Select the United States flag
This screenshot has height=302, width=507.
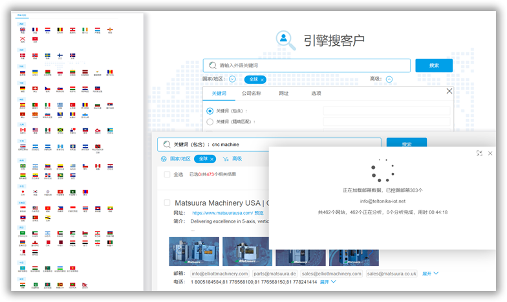point(35,130)
